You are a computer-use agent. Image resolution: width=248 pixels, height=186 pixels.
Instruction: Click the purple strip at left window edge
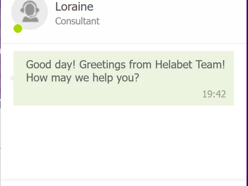0,24
